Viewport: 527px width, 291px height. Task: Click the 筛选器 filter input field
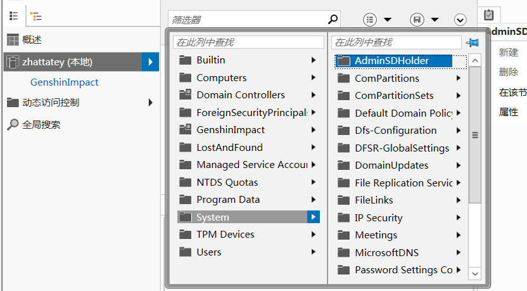(248, 20)
